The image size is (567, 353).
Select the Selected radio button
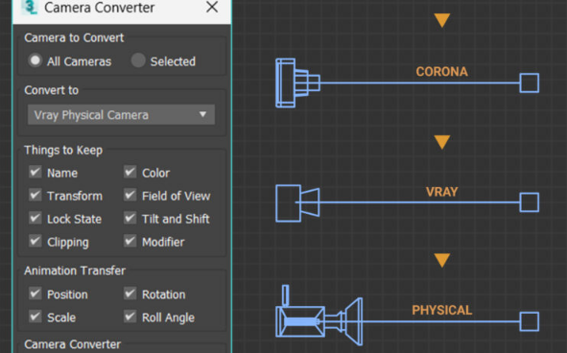[138, 60]
